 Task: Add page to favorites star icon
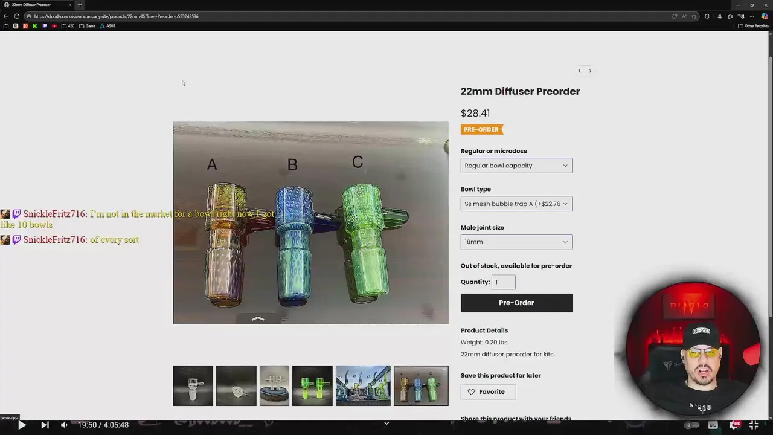[694, 16]
